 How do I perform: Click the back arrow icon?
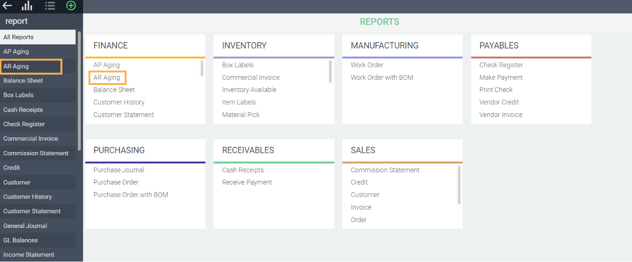[8, 6]
